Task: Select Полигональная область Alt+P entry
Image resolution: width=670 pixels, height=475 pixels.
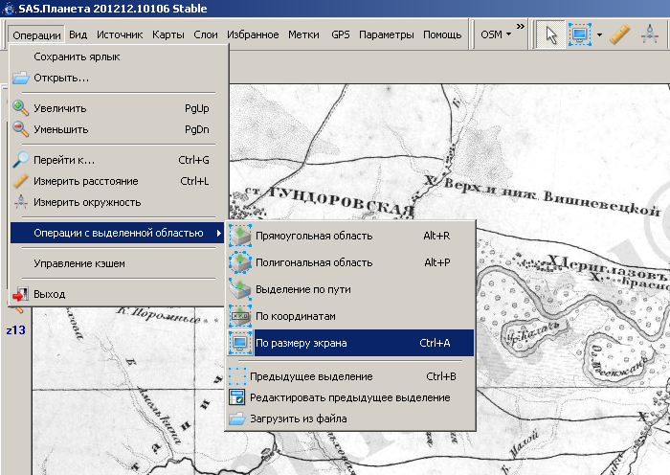Action: [350, 262]
